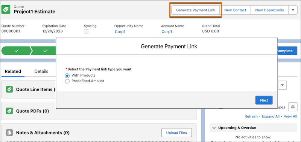
Task: Open the Quote Line Items related list title
Action: point(36,89)
